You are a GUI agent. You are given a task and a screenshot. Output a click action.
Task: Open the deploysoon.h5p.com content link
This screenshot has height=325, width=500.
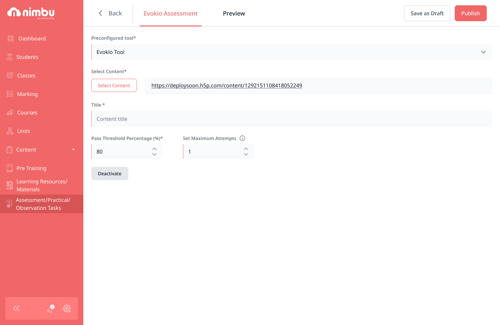227,85
